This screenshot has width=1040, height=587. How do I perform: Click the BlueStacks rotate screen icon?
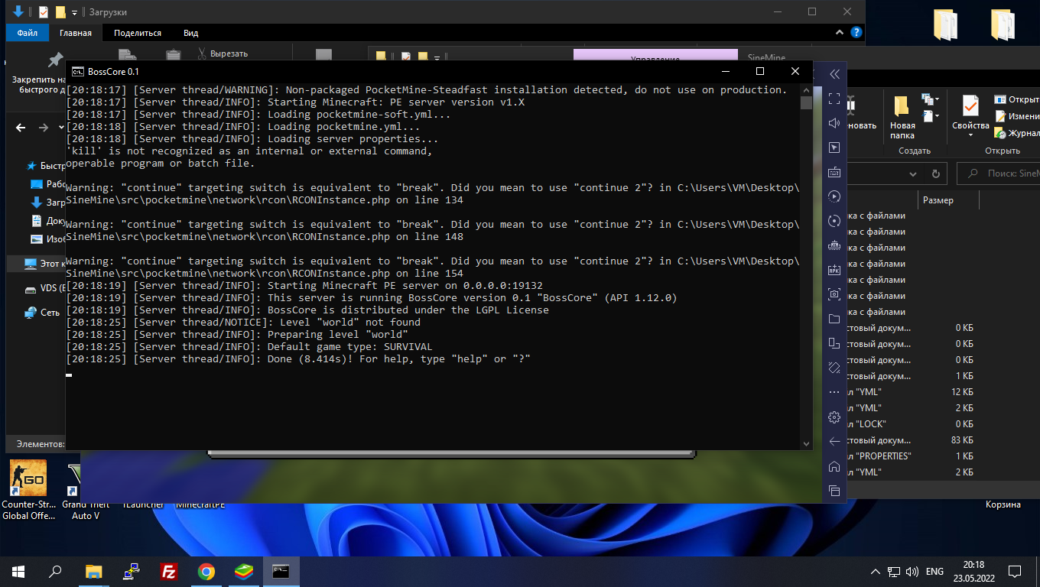(834, 368)
